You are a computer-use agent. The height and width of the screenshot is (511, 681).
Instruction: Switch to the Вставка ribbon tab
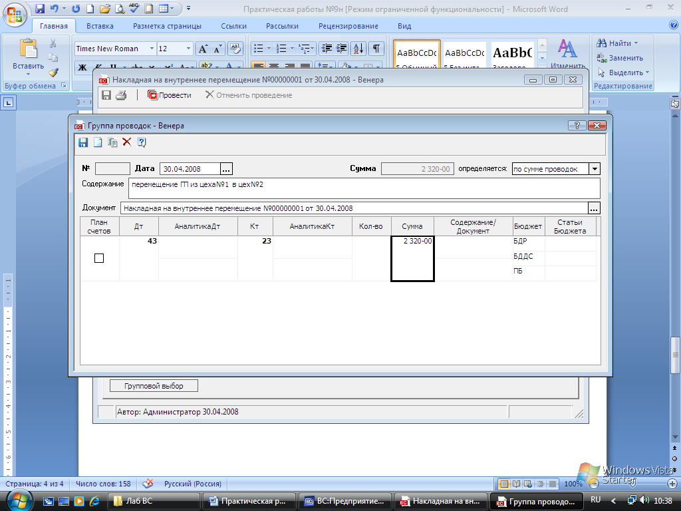100,26
